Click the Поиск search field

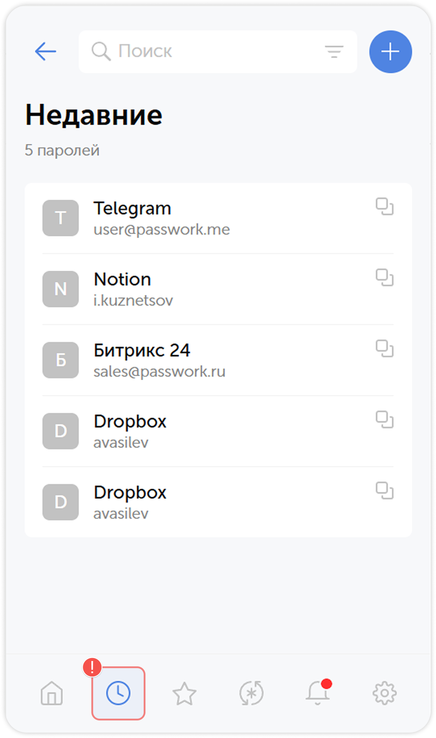208,52
